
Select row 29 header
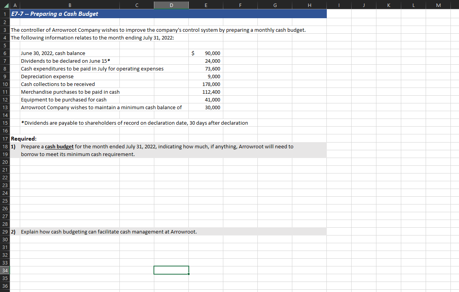coord(5,231)
